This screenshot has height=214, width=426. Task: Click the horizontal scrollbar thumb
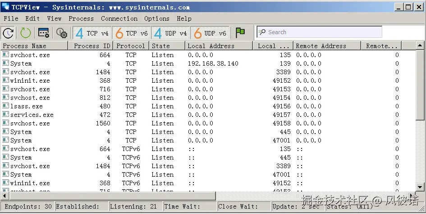tap(112, 196)
